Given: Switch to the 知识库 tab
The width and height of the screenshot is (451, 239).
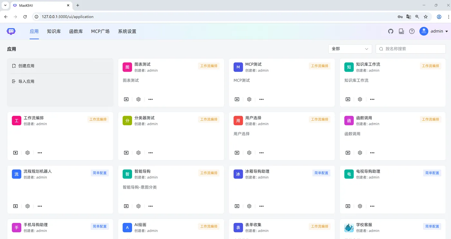Looking at the screenshot, I should point(54,31).
